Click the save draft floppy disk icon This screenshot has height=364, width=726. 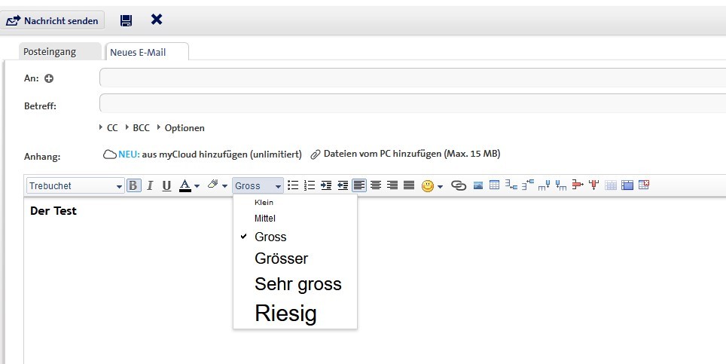click(127, 20)
